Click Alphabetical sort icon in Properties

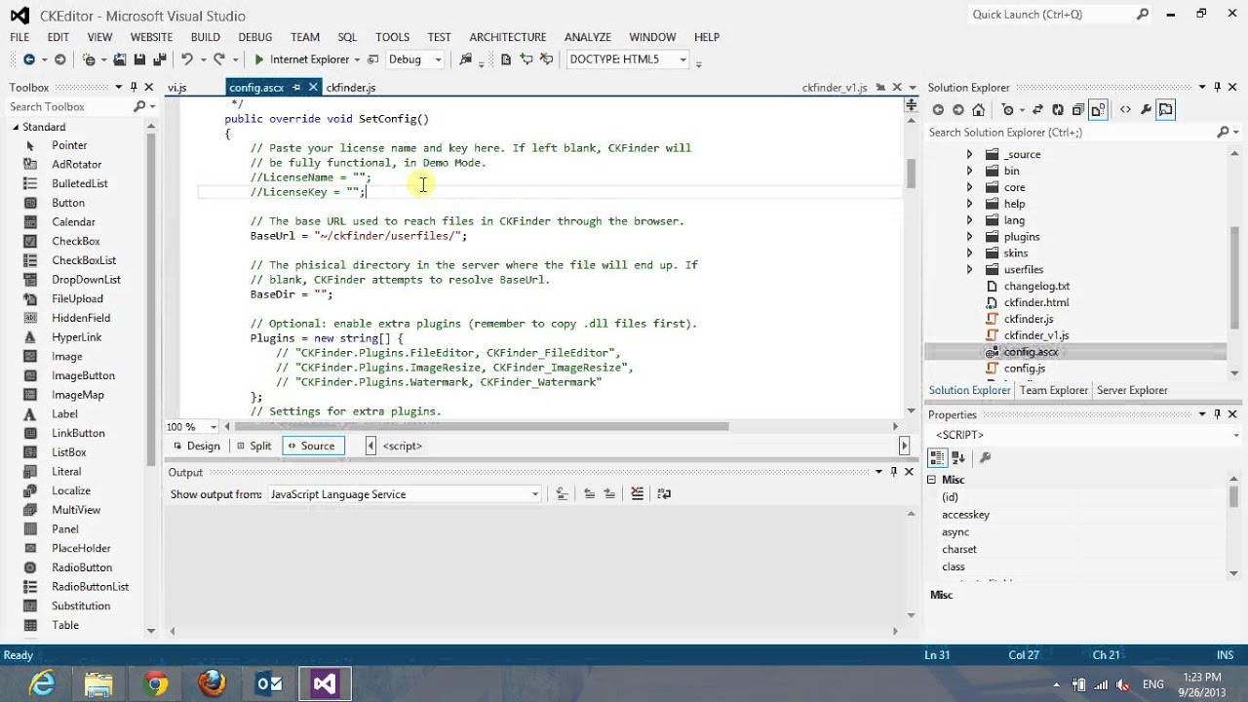pos(958,457)
